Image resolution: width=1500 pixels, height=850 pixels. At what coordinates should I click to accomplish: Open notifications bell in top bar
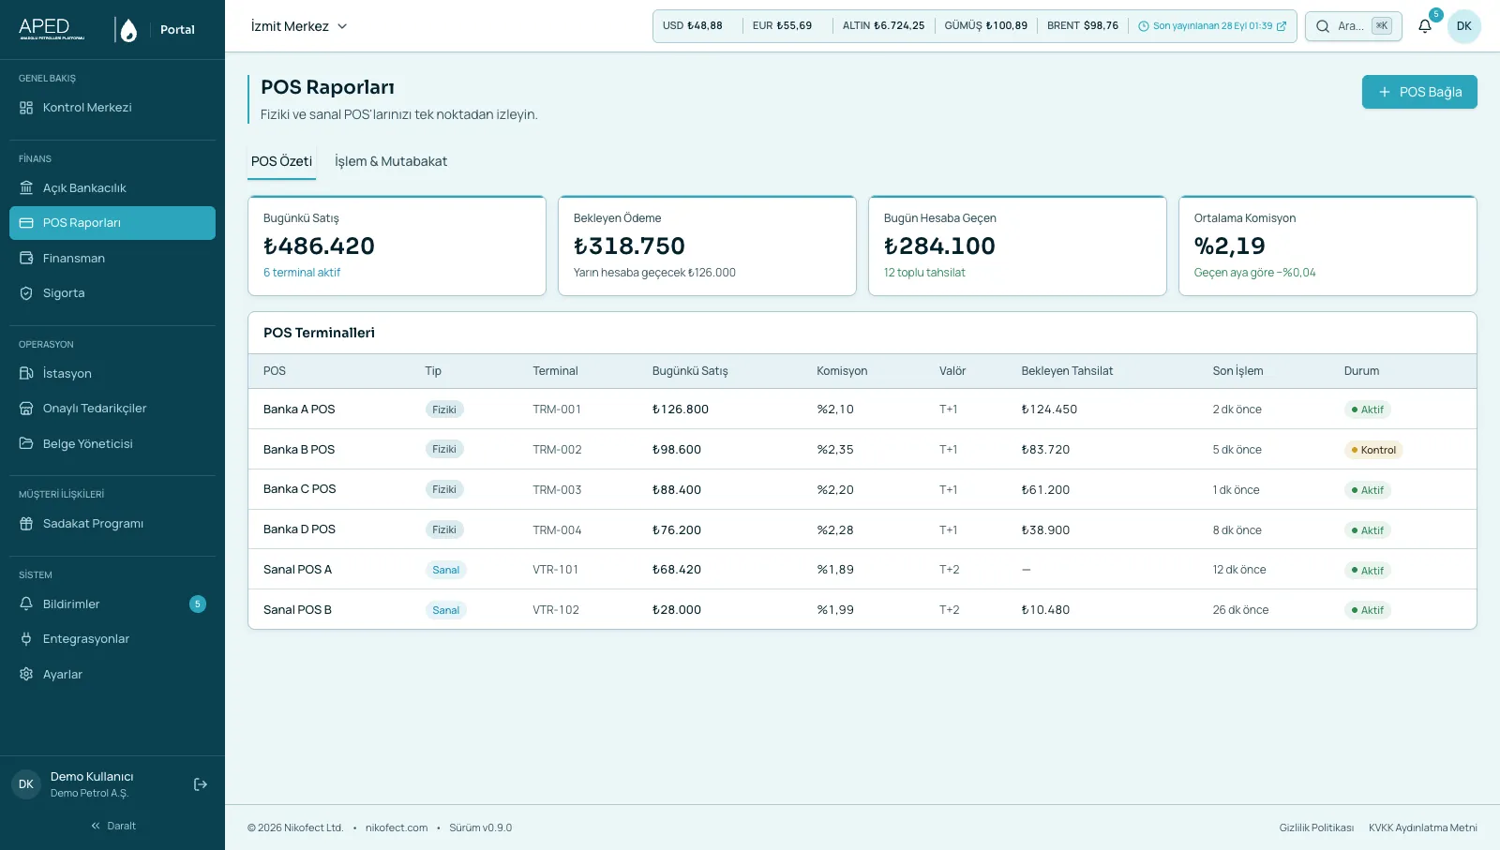click(x=1425, y=26)
